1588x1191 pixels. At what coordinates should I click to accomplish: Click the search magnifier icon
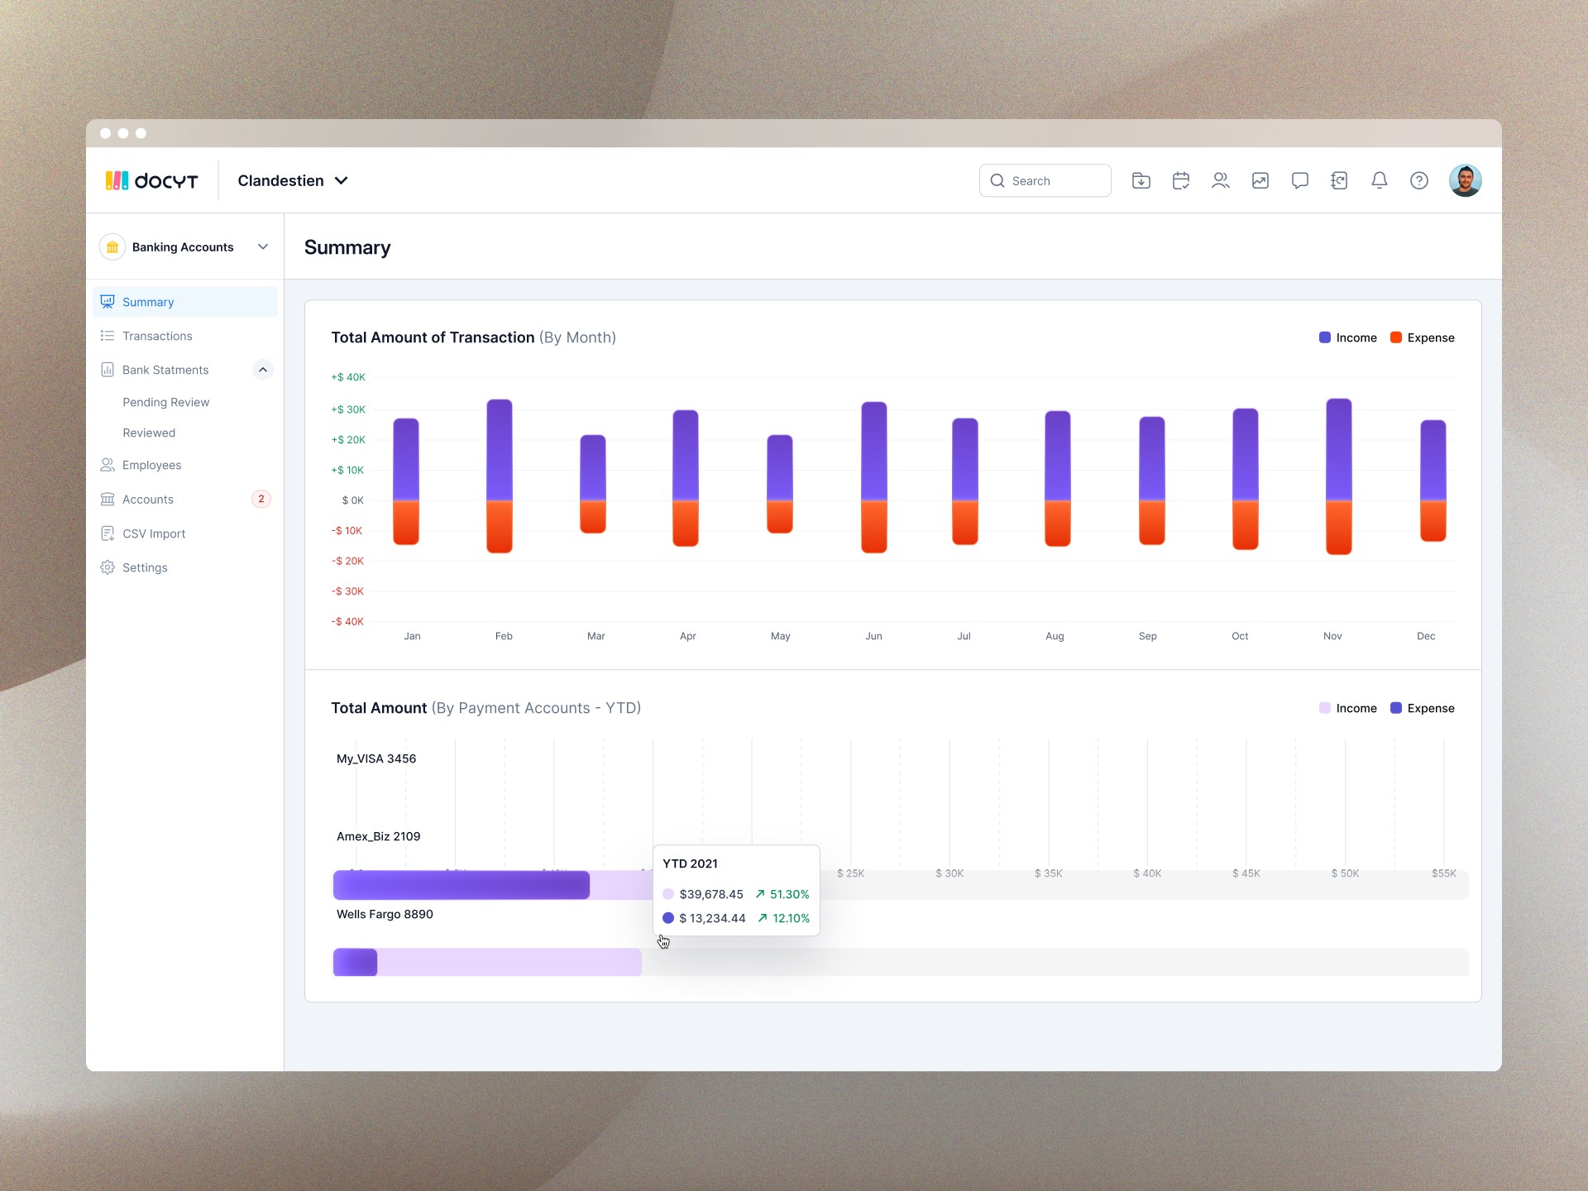tap(997, 180)
